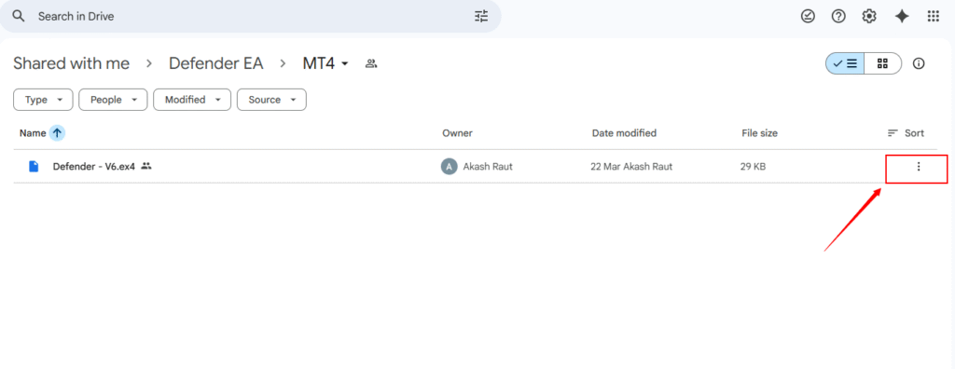This screenshot has width=955, height=369.
Task: Open the MT4 folder dropdown
Action: click(x=325, y=63)
